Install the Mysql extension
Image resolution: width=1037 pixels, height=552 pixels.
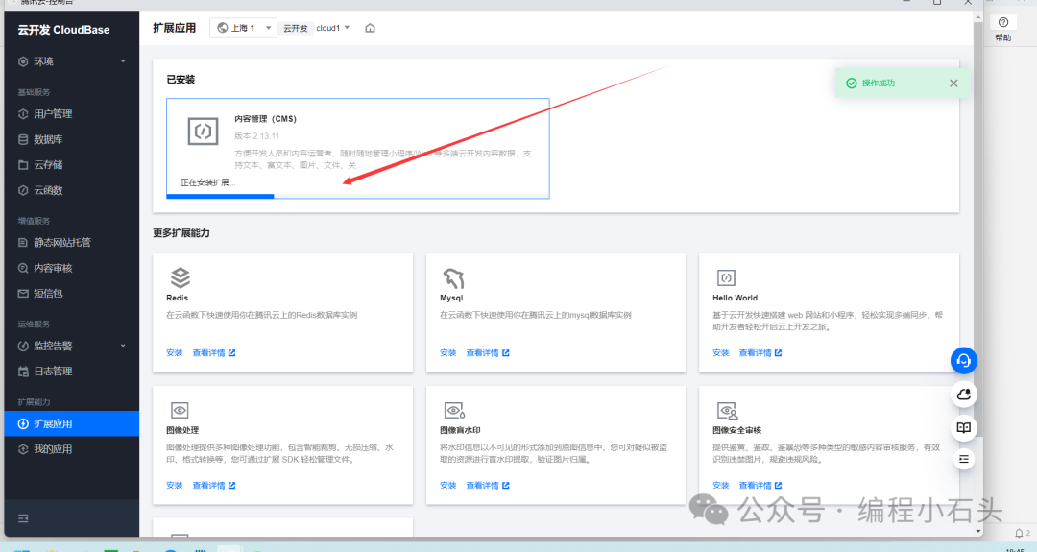point(447,353)
